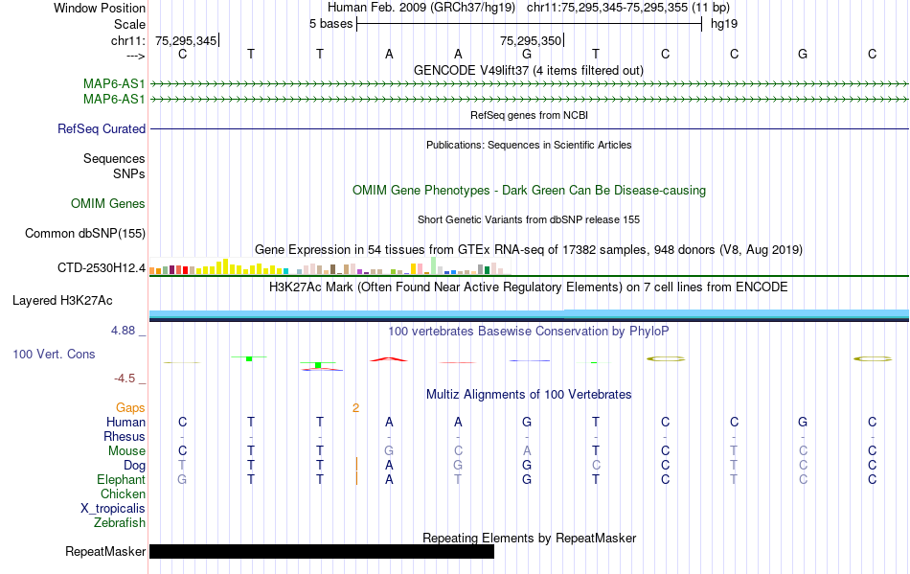Click the orange gap count 2
910x574 pixels.
(355, 408)
